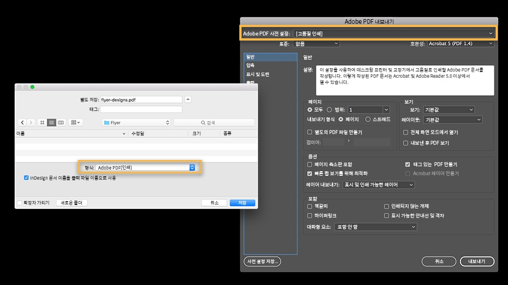Viewport: 508px width, 285px height.
Task: Toggle 확장자 가리기 checkbox
Action: pos(19,203)
